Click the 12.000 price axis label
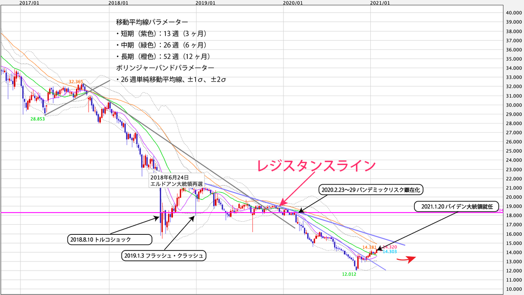This screenshot has height=295, width=524. tap(514, 271)
